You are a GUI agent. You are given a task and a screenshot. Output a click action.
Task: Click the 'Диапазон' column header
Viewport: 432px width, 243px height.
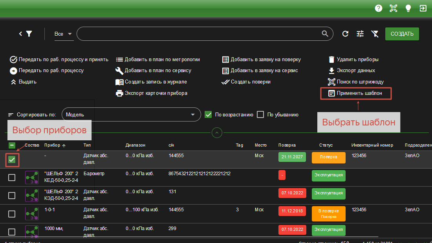(x=135, y=145)
